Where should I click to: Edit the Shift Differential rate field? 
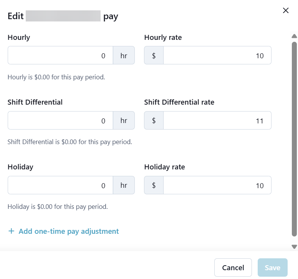click(217, 120)
